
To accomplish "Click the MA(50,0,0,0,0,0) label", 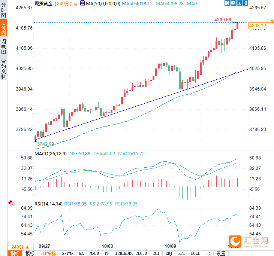I will coord(103,3).
